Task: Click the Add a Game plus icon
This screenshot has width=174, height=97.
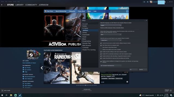Action: 2,91
